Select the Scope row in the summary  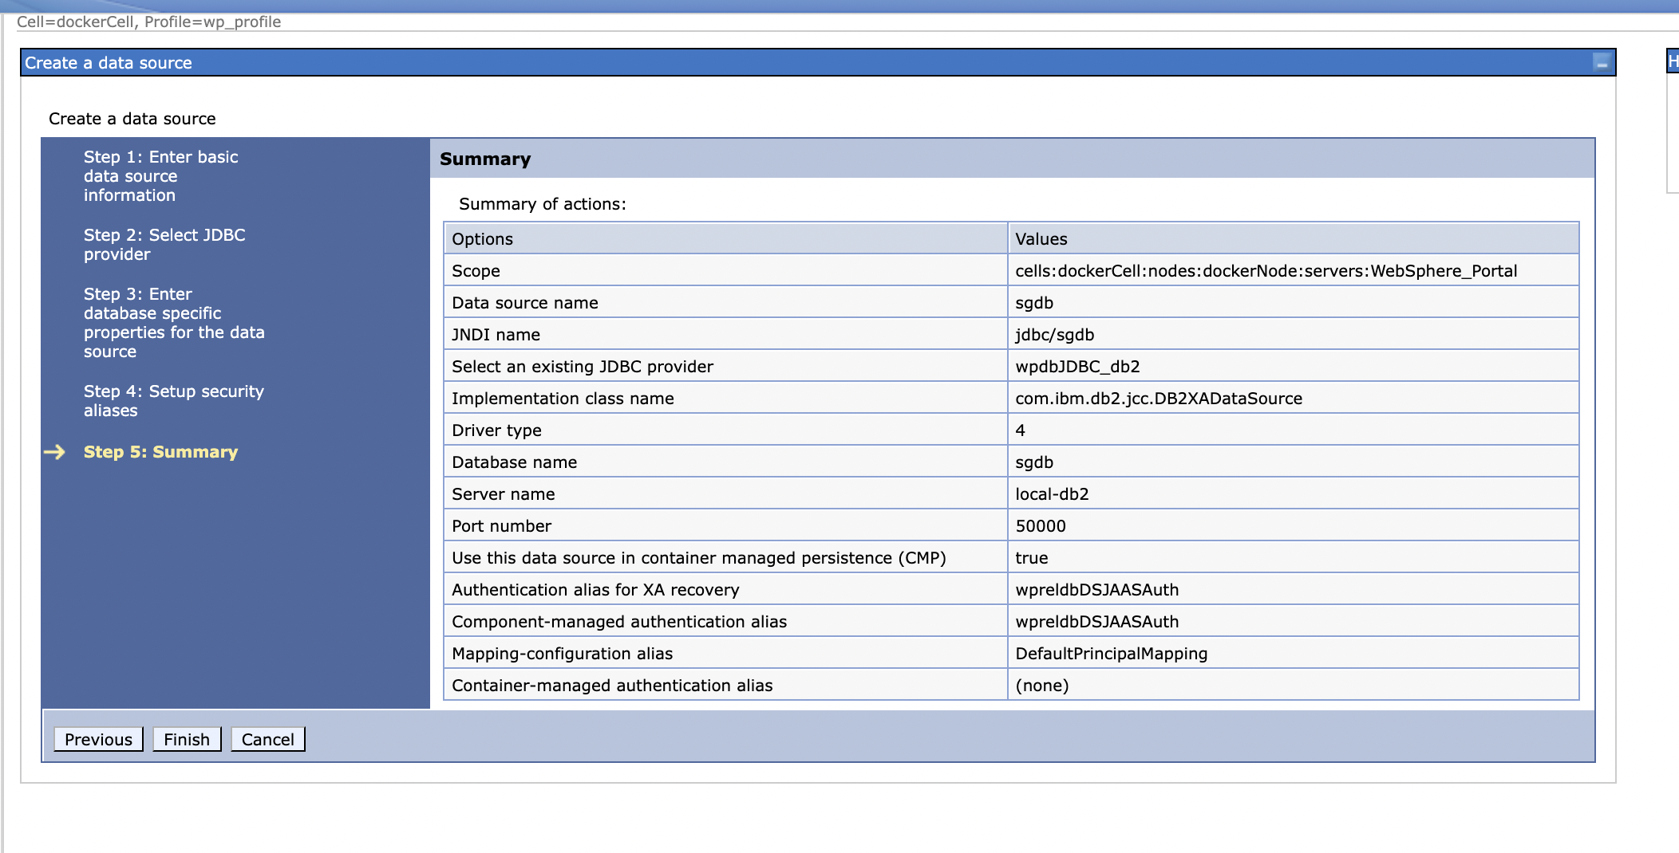tap(476, 270)
